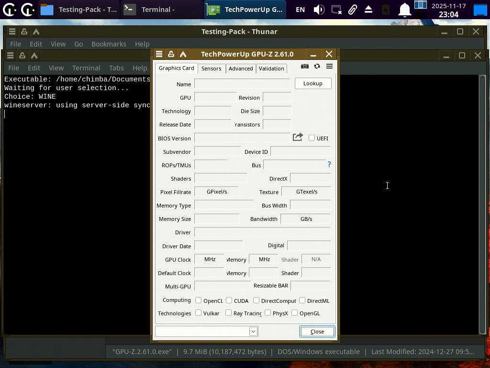Click the display disconnected icon in panel
This screenshot has width=490, height=368.
336,10
